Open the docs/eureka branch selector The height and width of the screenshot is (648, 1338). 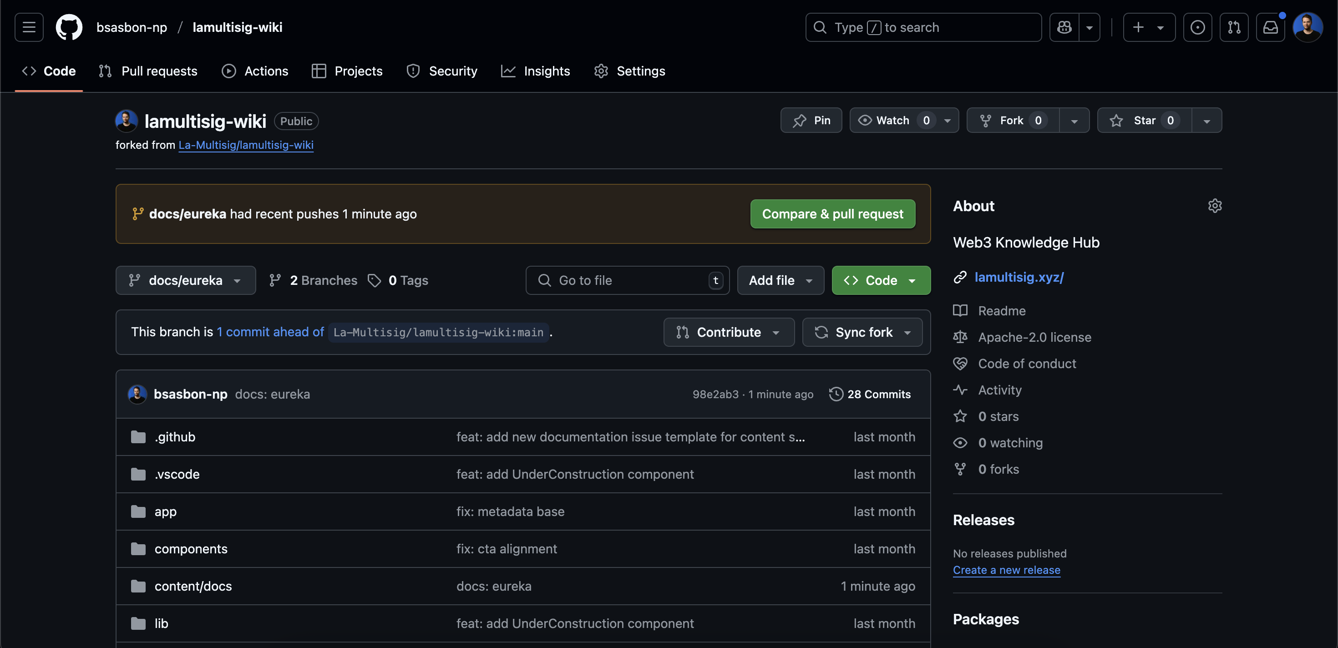coord(185,280)
